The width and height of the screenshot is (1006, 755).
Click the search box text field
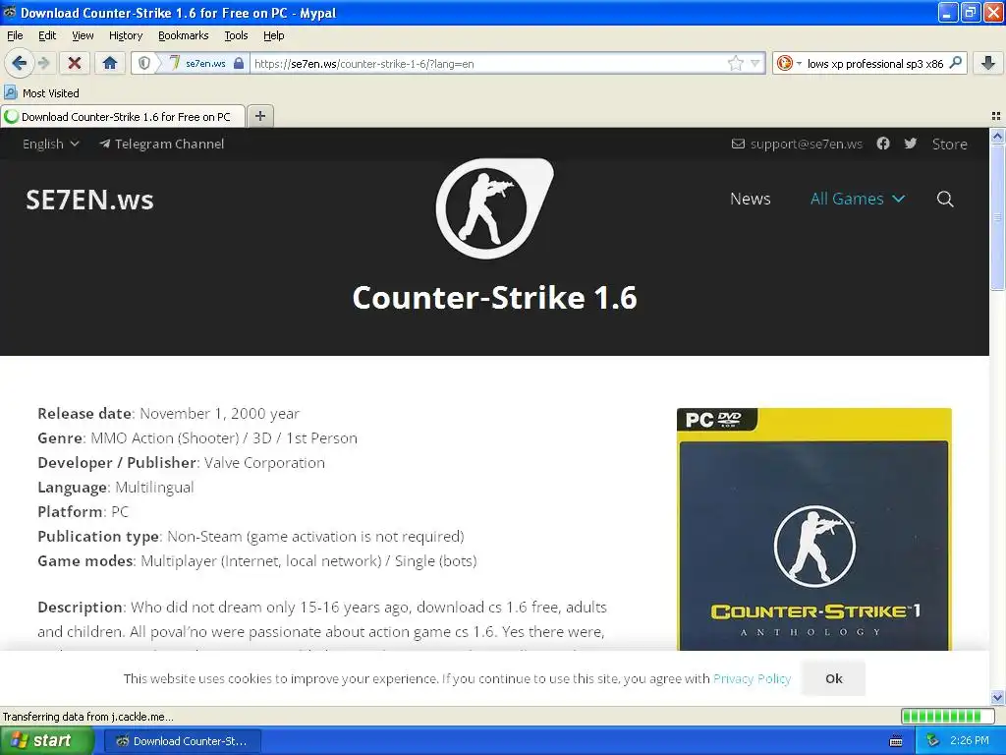[875, 64]
